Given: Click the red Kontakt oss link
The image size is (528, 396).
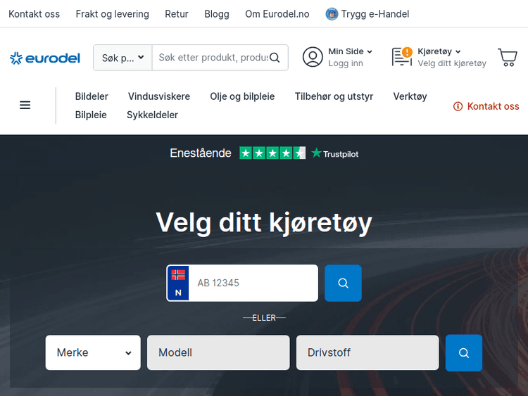Looking at the screenshot, I should 486,106.
